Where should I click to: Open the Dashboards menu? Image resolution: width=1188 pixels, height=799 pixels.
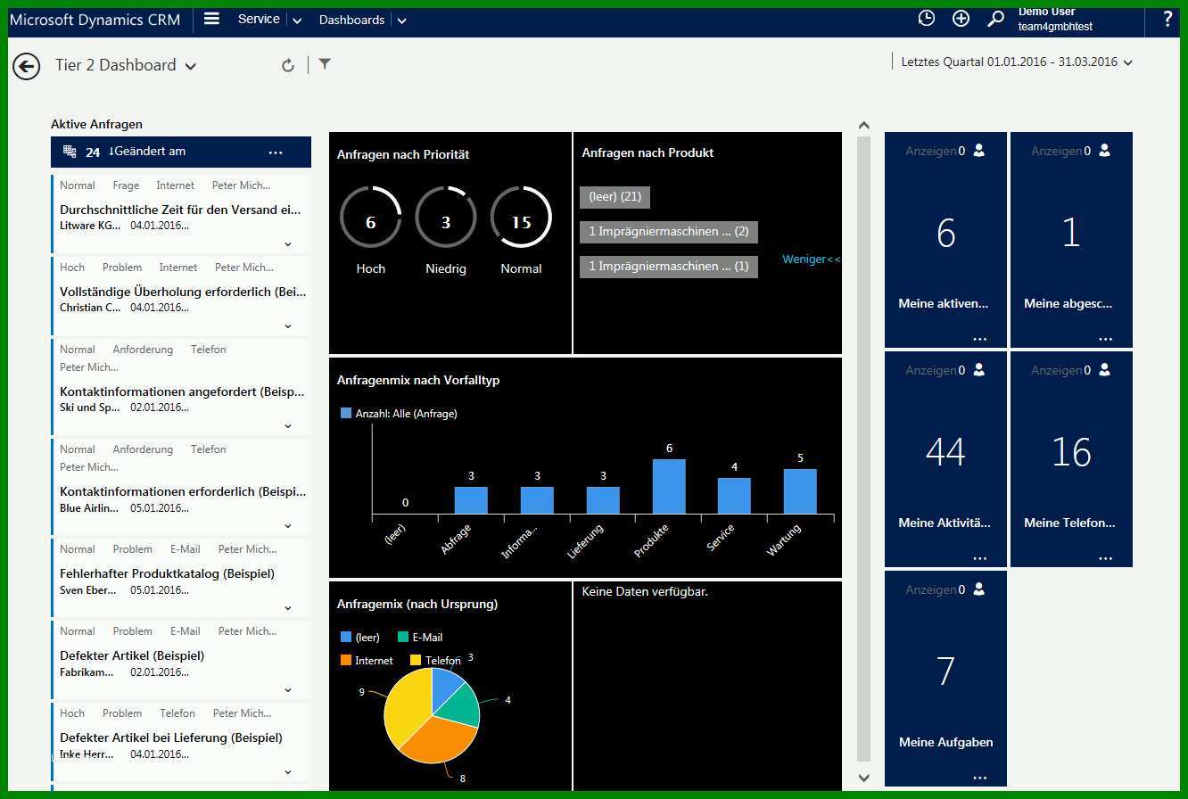pyautogui.click(x=351, y=20)
